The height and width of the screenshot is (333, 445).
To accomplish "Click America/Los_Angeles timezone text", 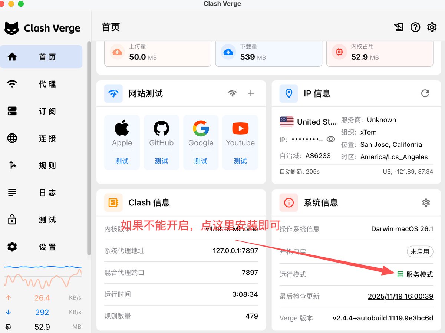I will [394, 157].
